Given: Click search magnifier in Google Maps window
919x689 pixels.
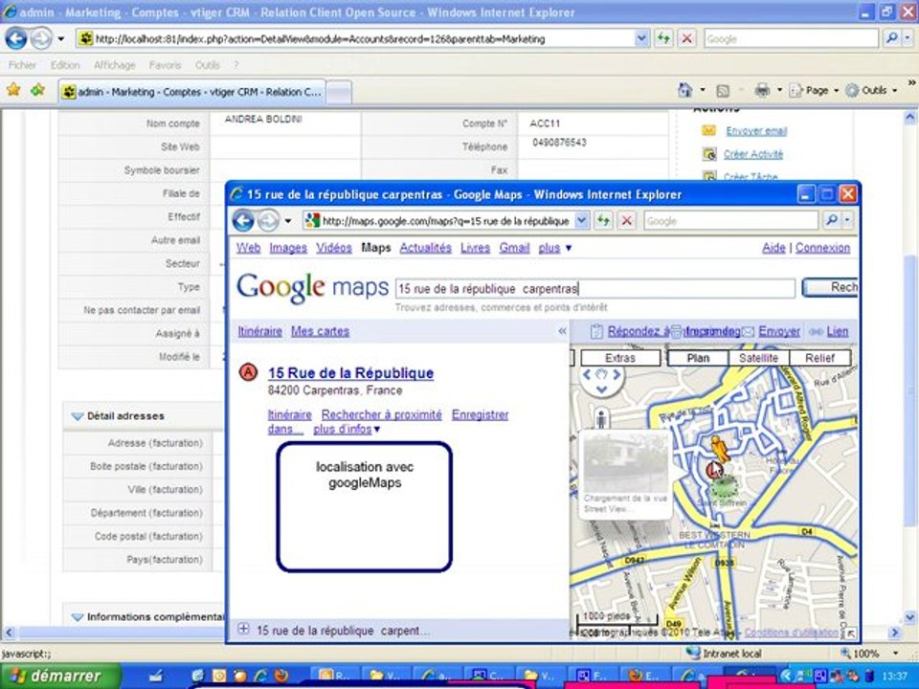Looking at the screenshot, I should [x=831, y=221].
